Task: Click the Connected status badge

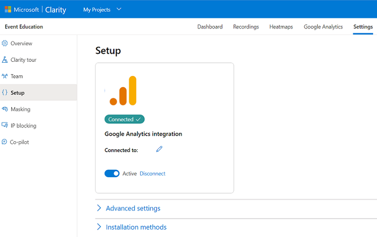Action: [x=125, y=119]
